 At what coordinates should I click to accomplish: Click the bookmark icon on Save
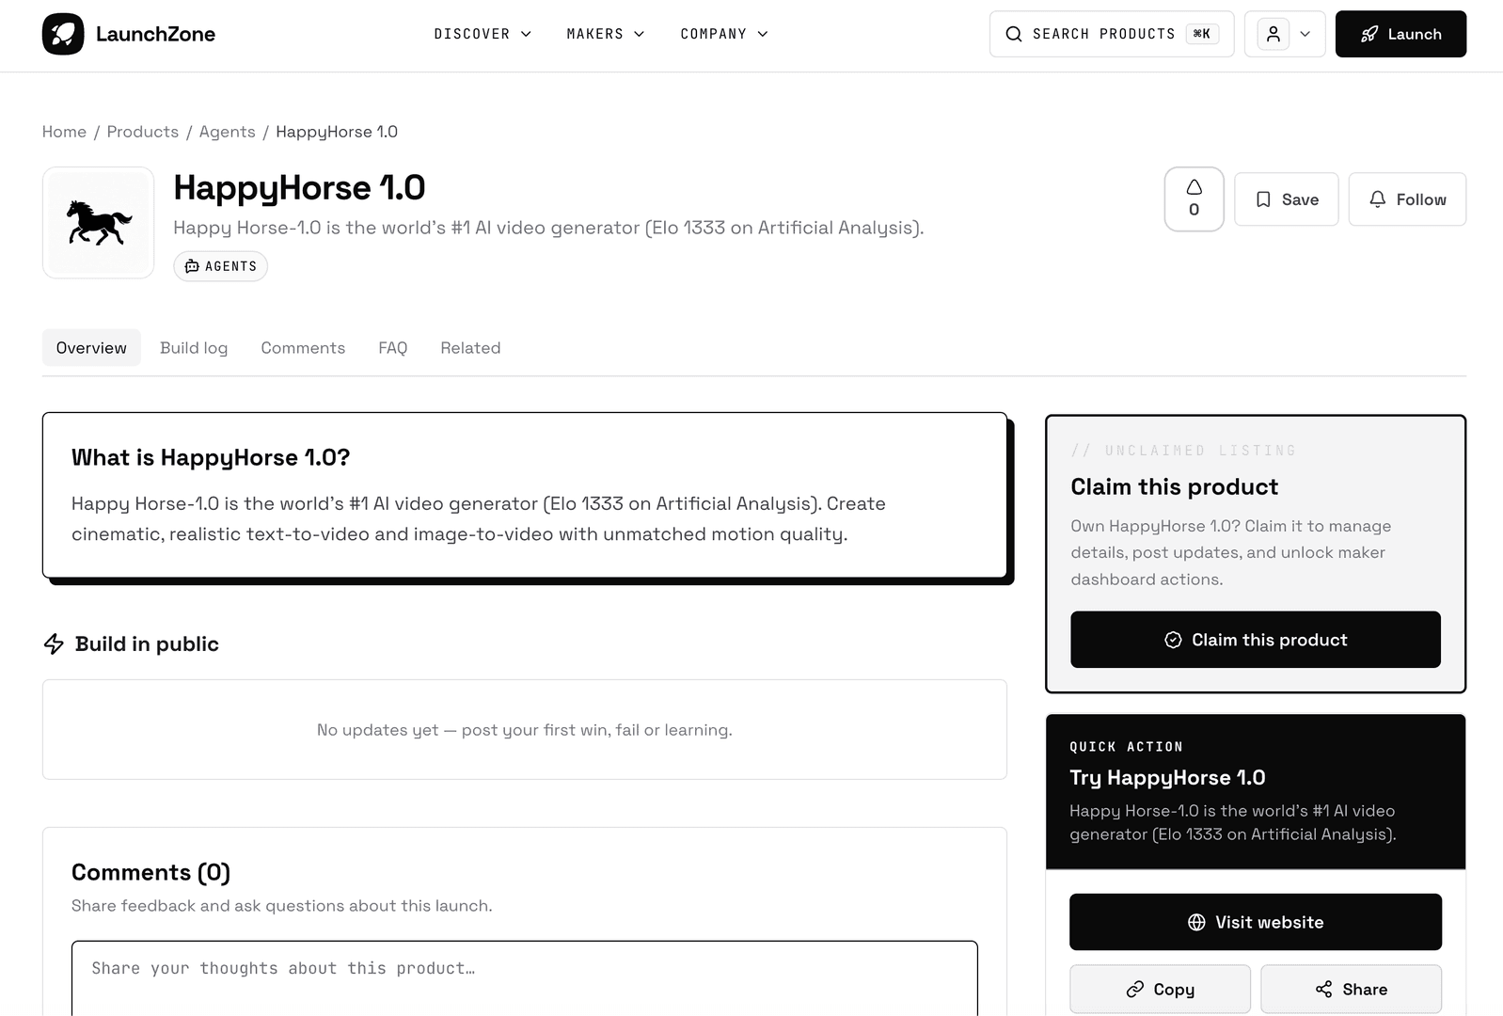point(1263,199)
